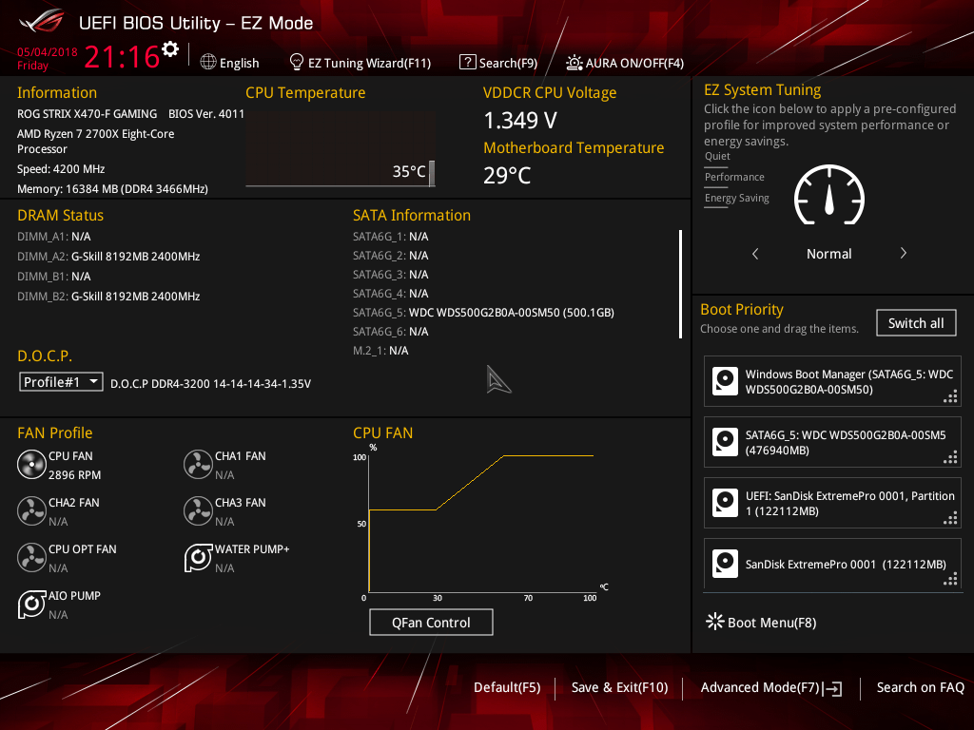Screen dimensions: 974x730
Task: Select UEFI SanDisk ExtremePro Partition 1 entry
Action: tap(832, 503)
